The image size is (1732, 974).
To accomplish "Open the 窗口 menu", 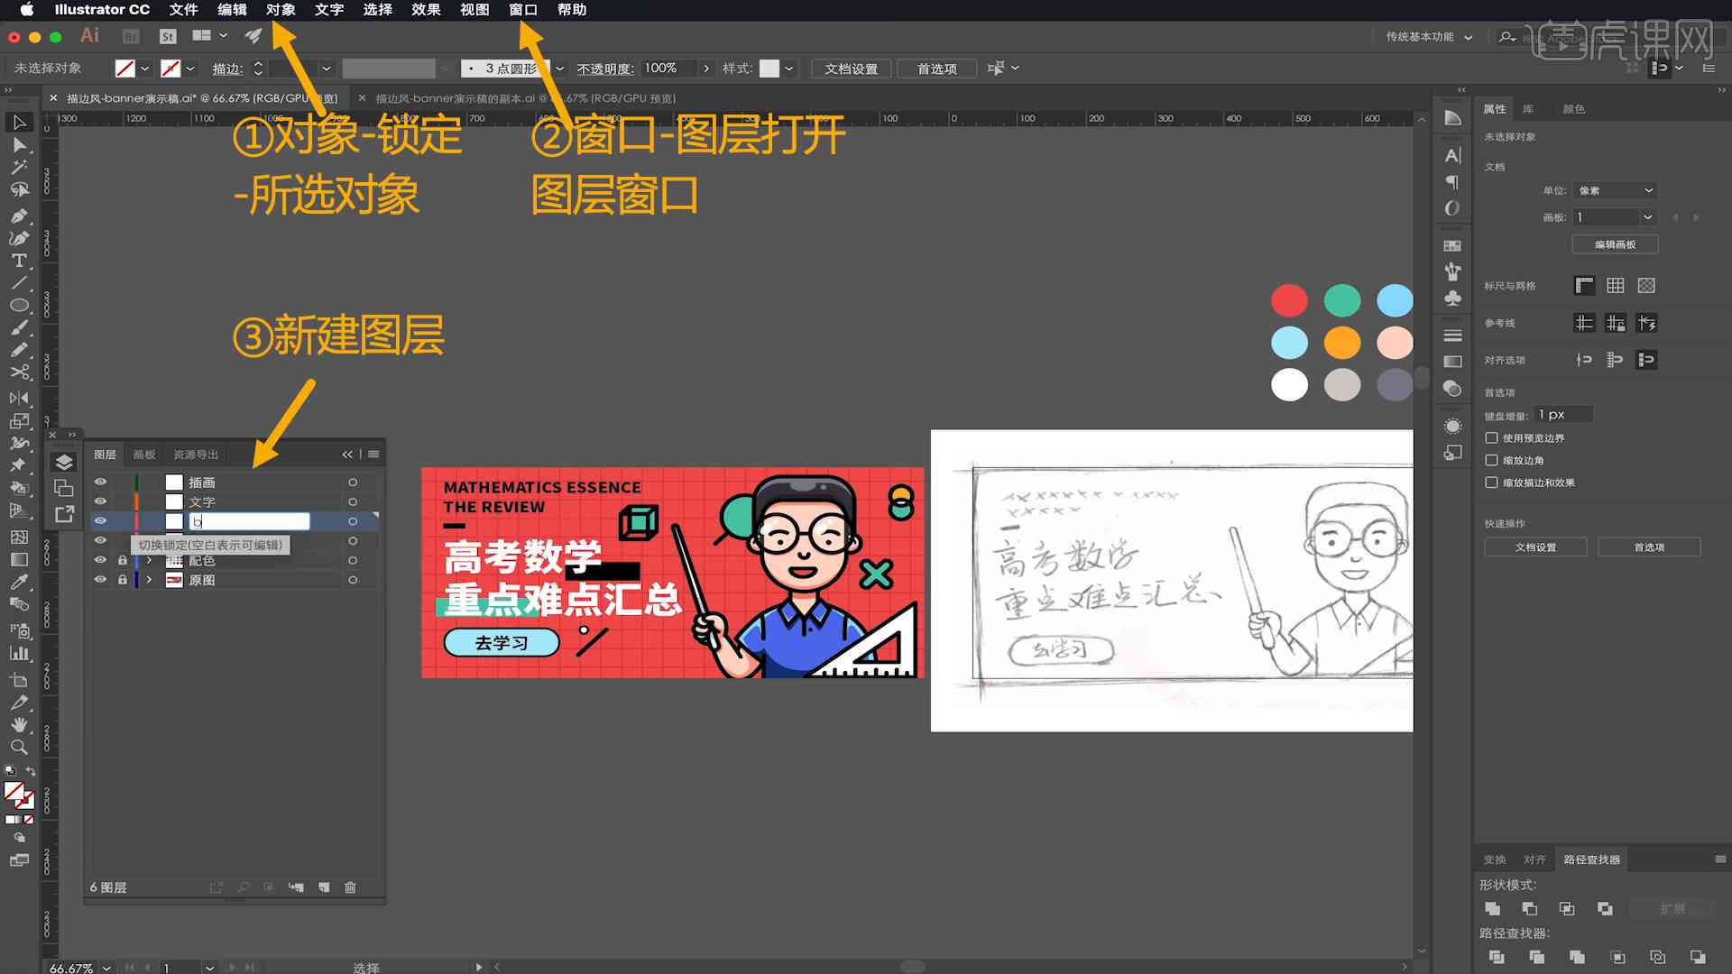I will (x=522, y=10).
